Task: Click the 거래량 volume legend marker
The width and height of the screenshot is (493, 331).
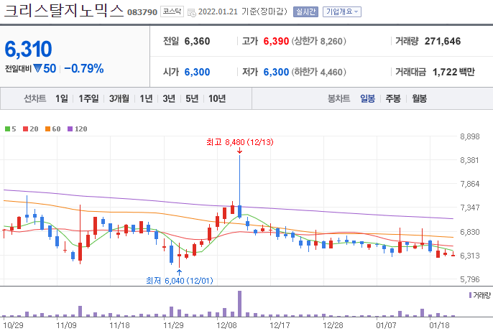Action: (x=470, y=295)
